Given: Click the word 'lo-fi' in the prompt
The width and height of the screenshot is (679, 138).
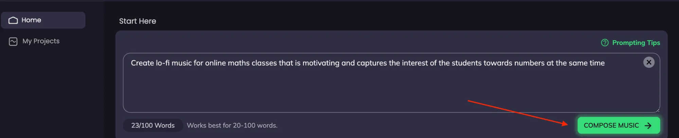Looking at the screenshot, I should tap(162, 63).
